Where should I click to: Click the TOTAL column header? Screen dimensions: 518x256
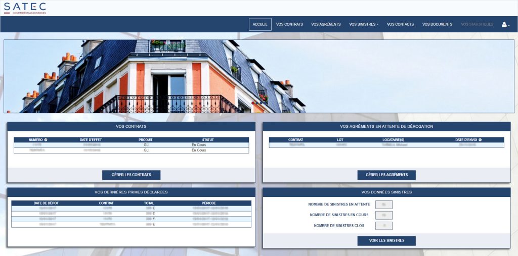tap(149, 203)
